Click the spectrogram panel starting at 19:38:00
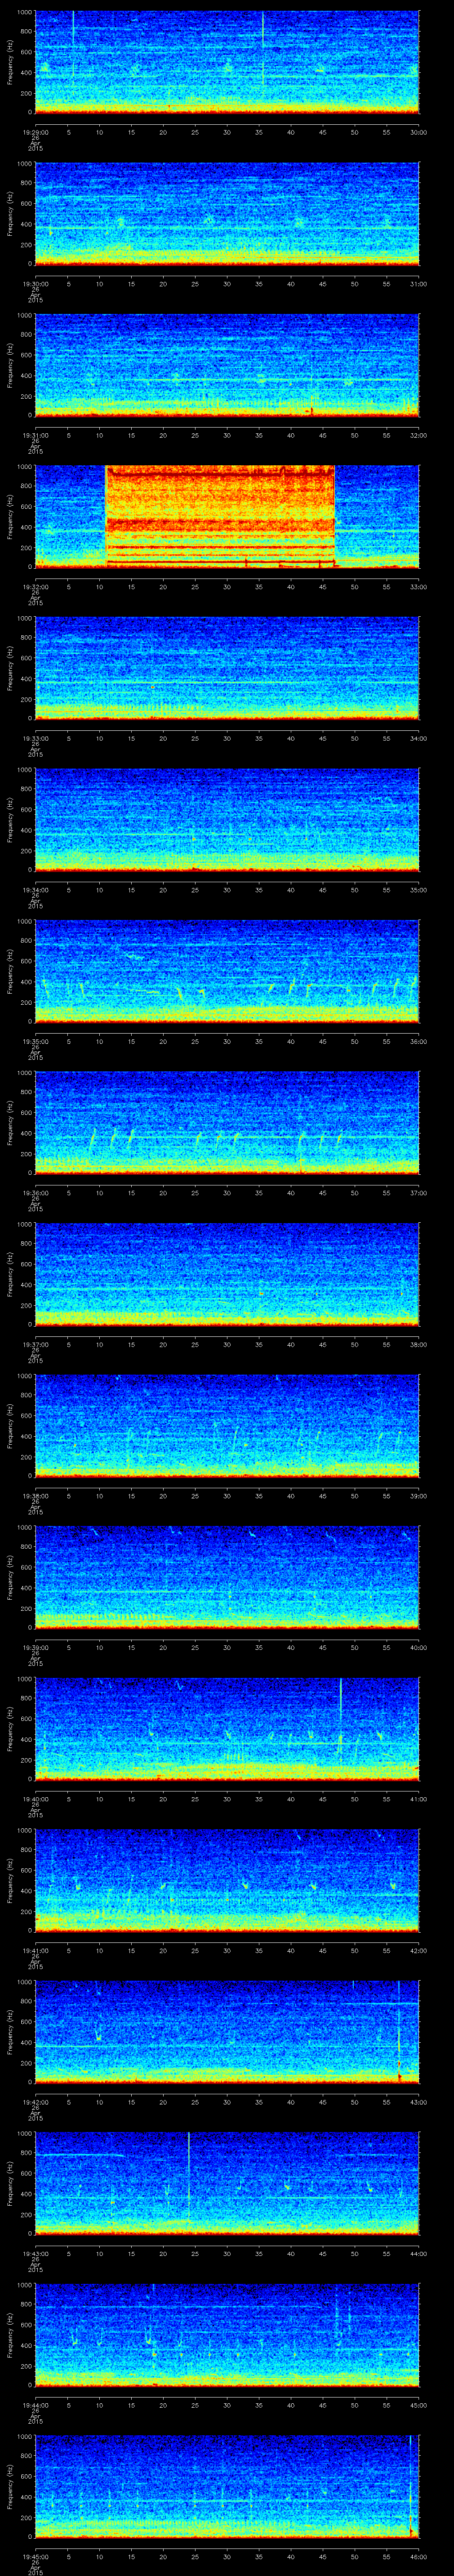This screenshot has width=454, height=2576. [x=227, y=1426]
